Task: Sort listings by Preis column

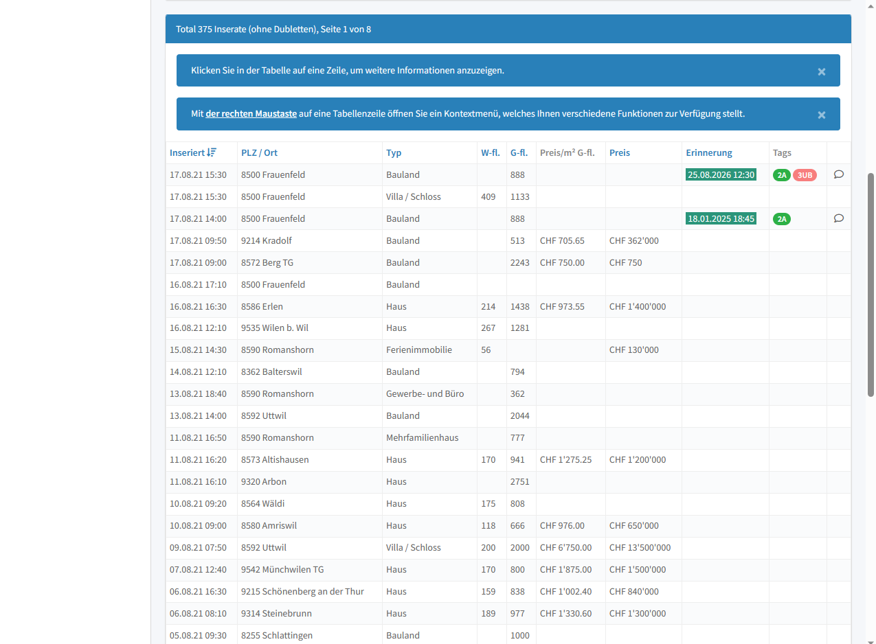Action: (x=619, y=152)
